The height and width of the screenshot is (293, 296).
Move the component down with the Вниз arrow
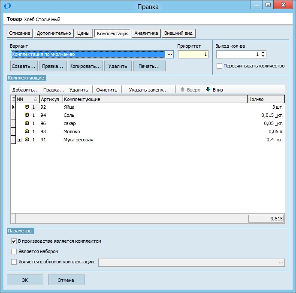tap(214, 90)
